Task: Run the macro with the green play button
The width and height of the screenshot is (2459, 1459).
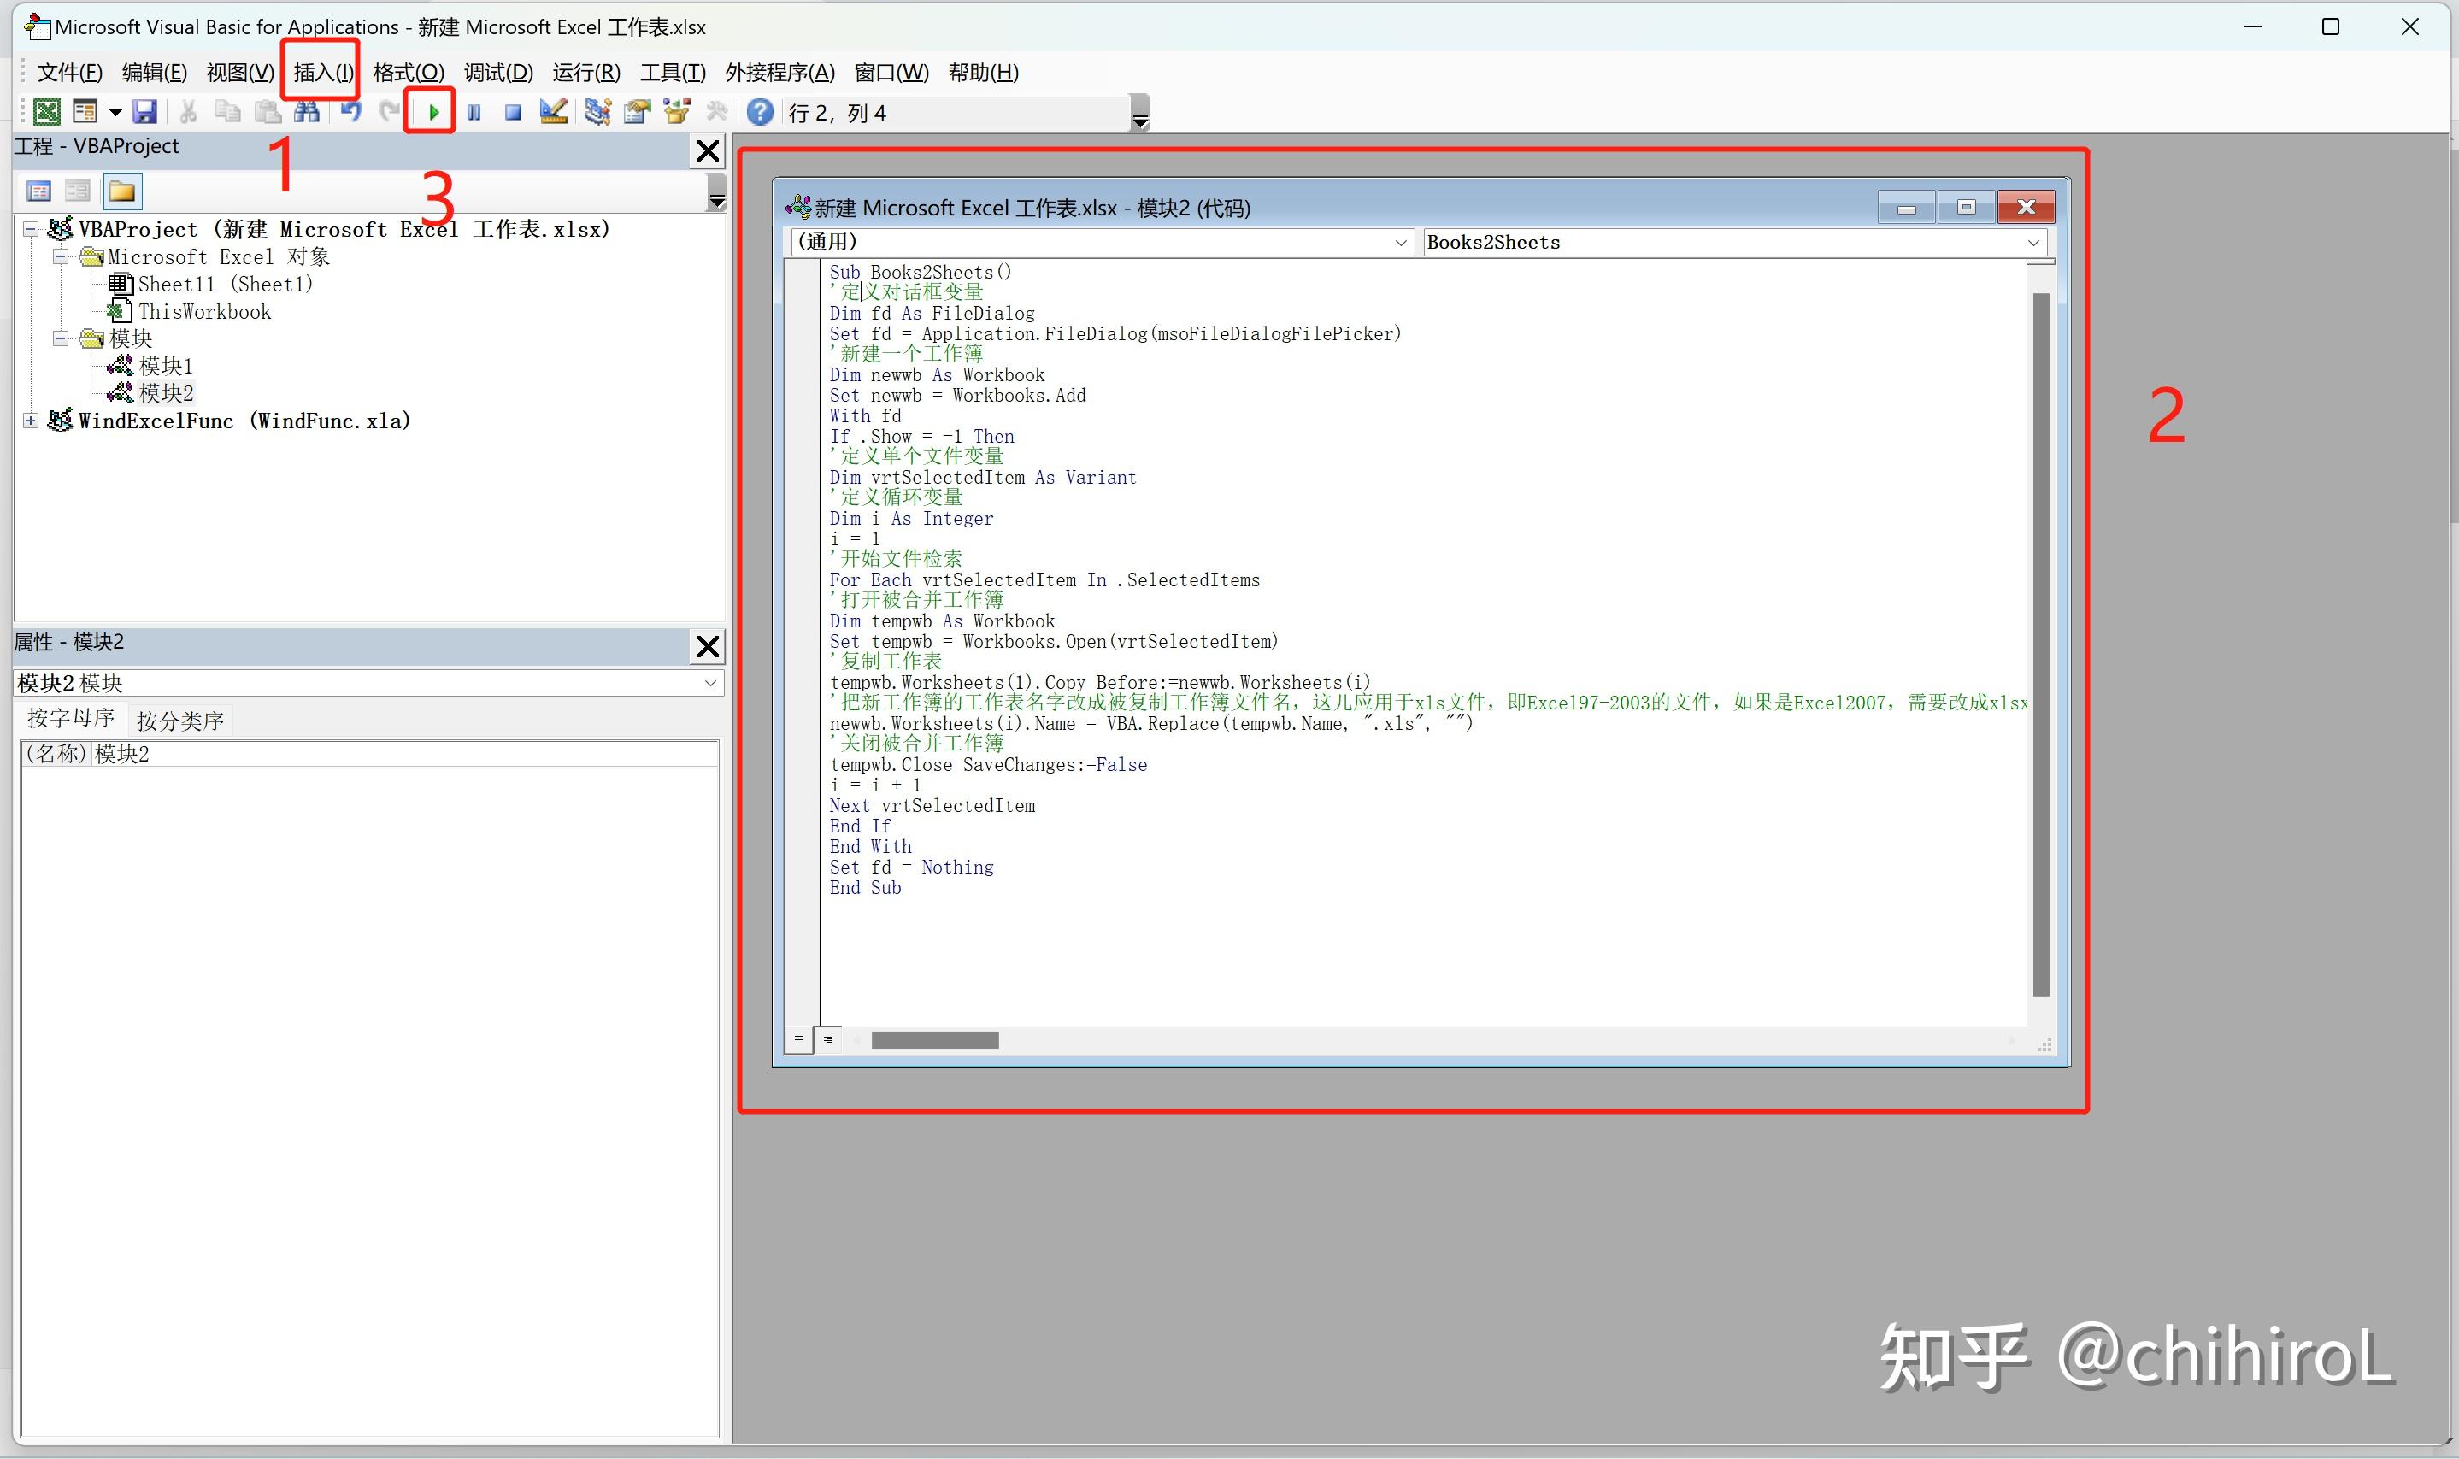Action: coord(432,113)
